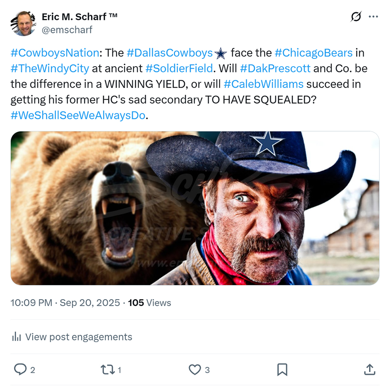
Task: Click Eric M. Scharf profile avatar
Action: pyautogui.click(x=23, y=23)
